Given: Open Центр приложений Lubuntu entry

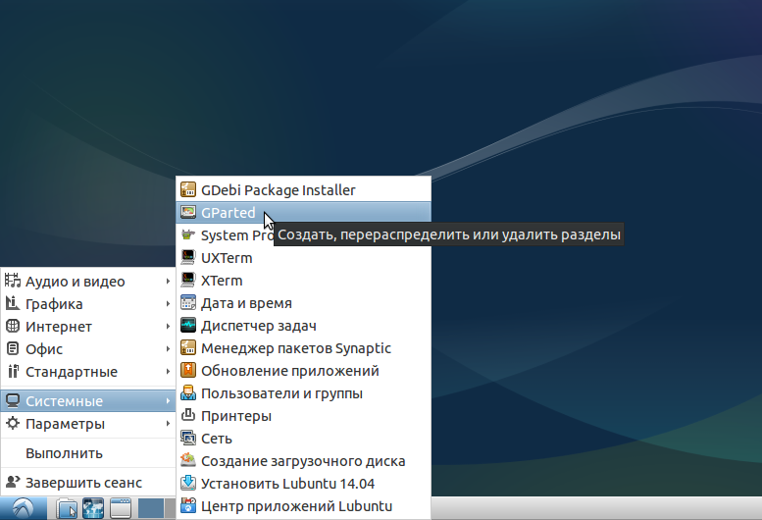Looking at the screenshot, I should pyautogui.click(x=303, y=506).
